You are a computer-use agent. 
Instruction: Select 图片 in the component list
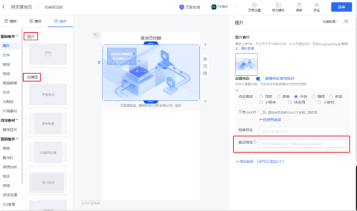pyautogui.click(x=10, y=46)
